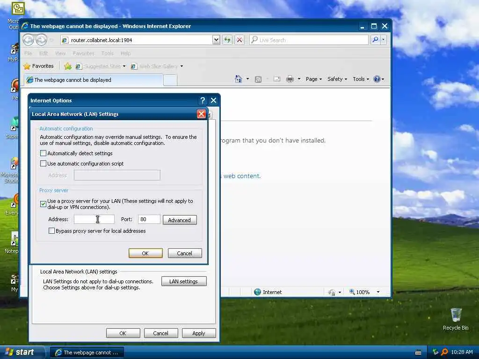The height and width of the screenshot is (359, 479).
Task: Click the RSS feeds icon
Action: click(258, 79)
